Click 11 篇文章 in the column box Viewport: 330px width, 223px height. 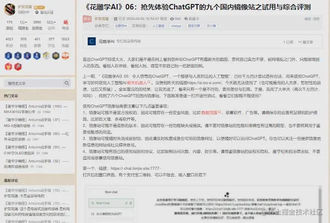point(306,42)
